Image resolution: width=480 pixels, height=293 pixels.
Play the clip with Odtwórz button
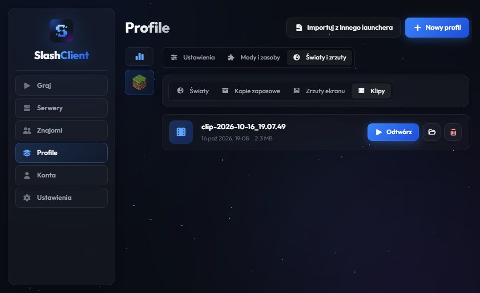coord(393,132)
